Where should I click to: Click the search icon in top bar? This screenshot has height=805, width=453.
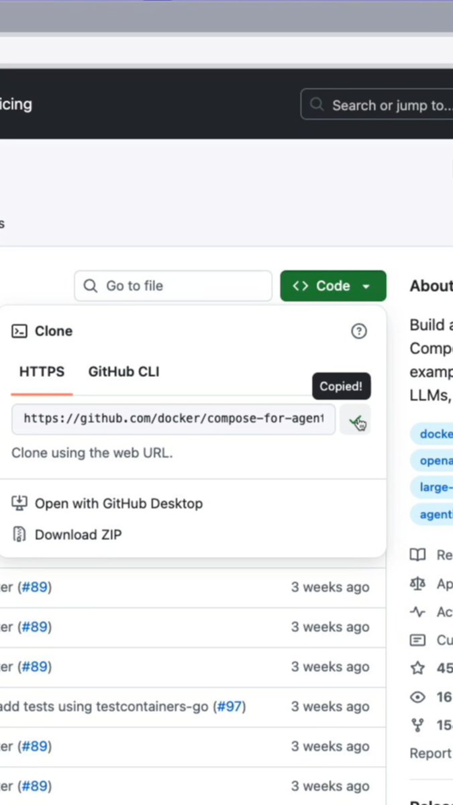point(316,105)
